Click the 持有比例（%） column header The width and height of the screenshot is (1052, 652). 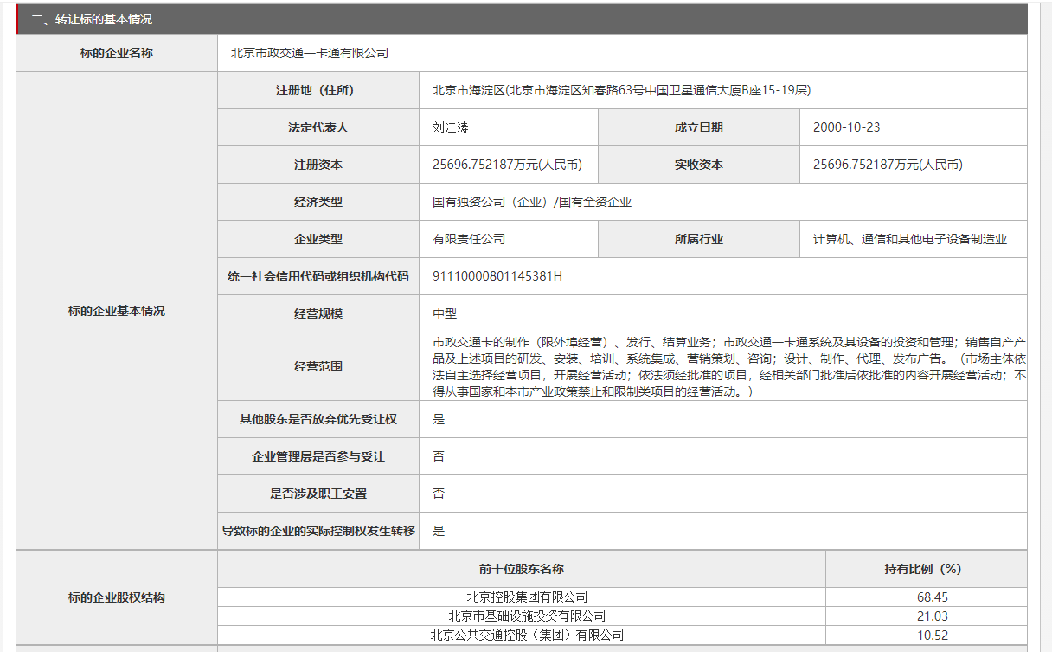pyautogui.click(x=923, y=569)
